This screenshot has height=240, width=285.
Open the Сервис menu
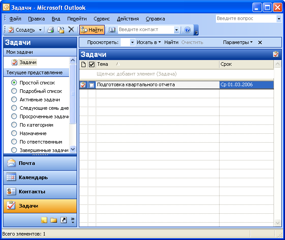tap(102, 19)
